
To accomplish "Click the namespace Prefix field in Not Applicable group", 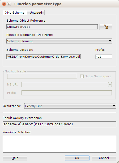I will [67, 93].
